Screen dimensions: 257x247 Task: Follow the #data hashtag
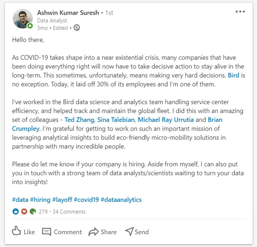pos(20,200)
